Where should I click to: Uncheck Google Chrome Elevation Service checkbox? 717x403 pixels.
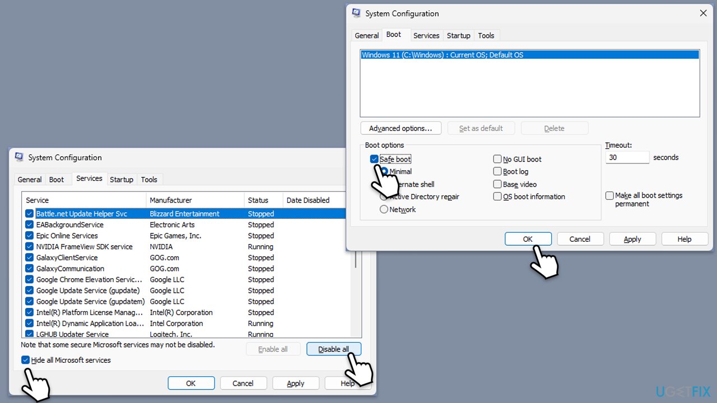pos(30,279)
